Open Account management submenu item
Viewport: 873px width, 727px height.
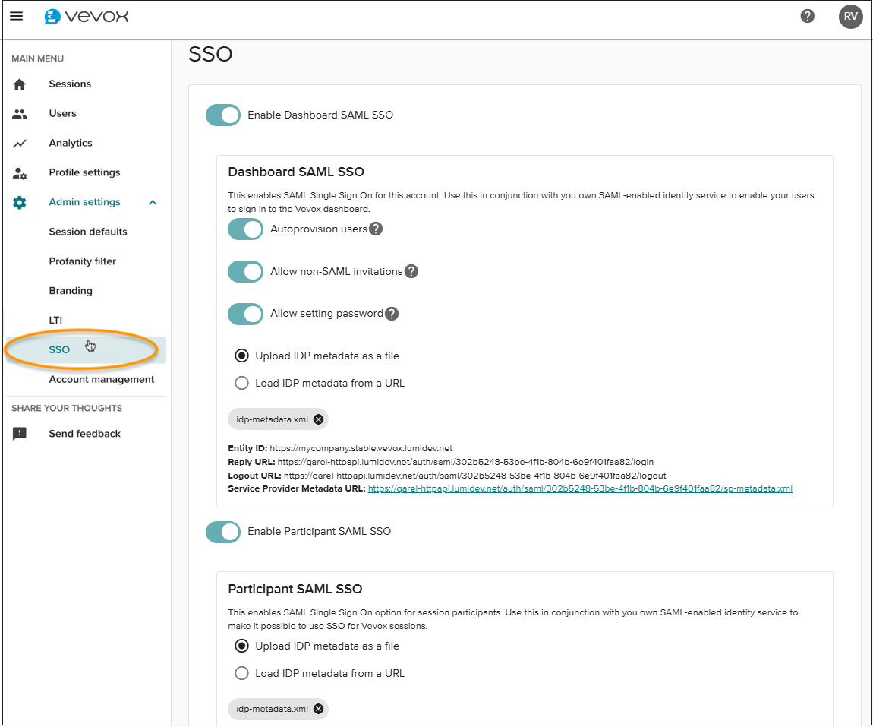coord(102,379)
